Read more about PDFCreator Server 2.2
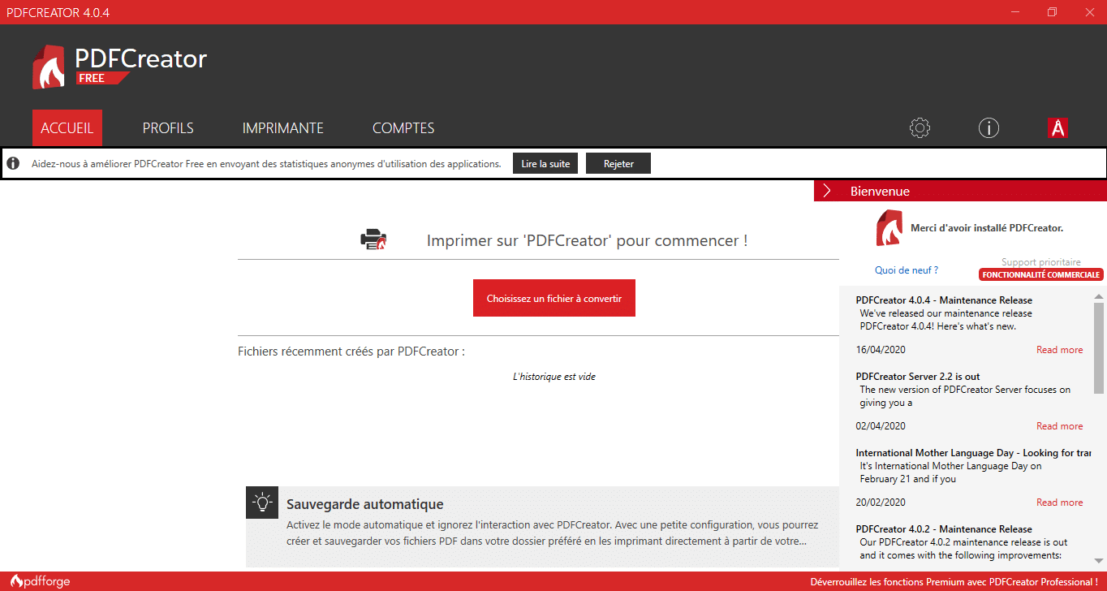 (1059, 426)
